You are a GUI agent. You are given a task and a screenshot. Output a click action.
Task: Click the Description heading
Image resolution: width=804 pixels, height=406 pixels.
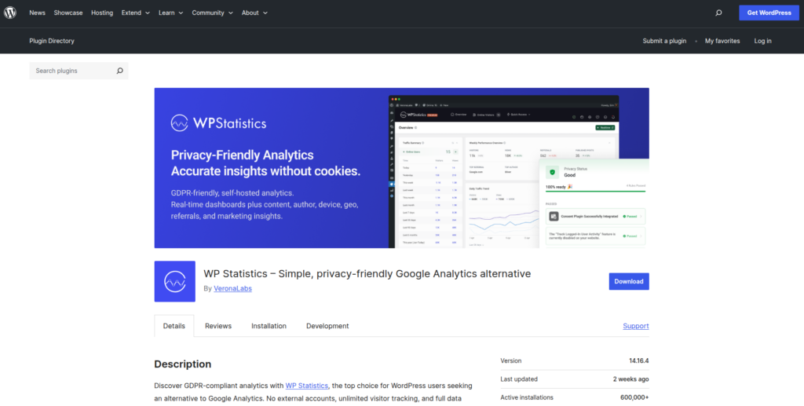click(182, 364)
